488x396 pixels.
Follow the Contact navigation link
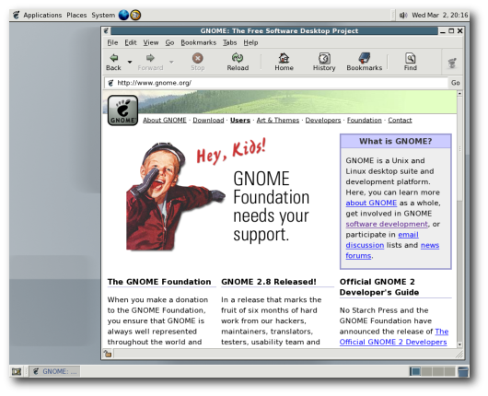click(400, 120)
